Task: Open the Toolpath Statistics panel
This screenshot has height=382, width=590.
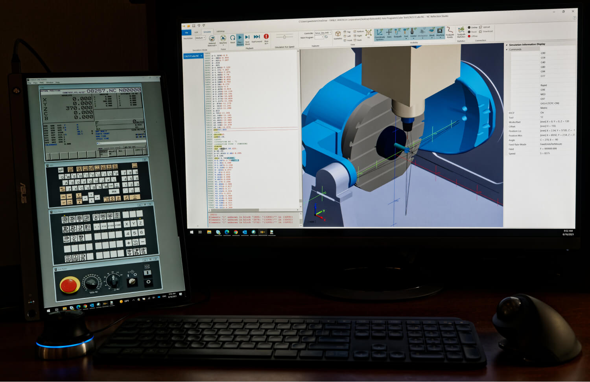Action: (x=461, y=35)
